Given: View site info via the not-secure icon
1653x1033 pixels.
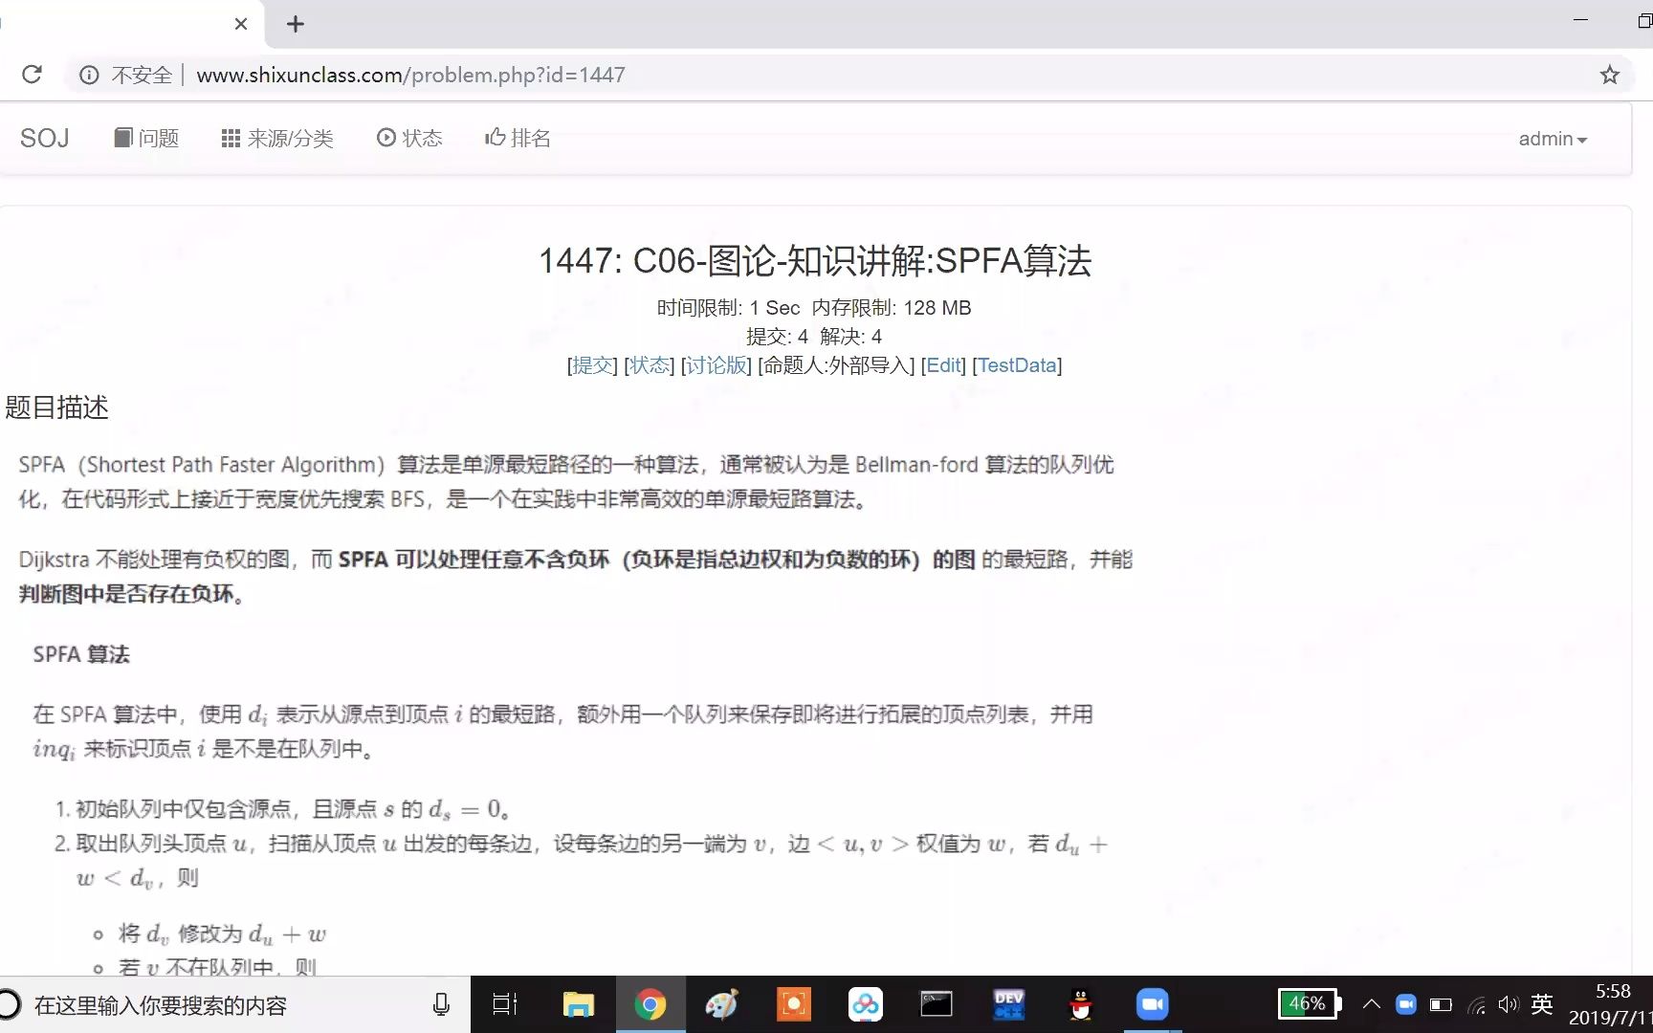Looking at the screenshot, I should click(89, 75).
